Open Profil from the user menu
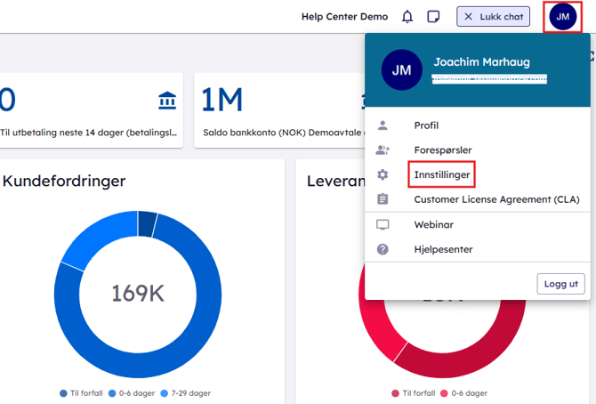Viewport: 596px width, 404px height. [x=426, y=125]
